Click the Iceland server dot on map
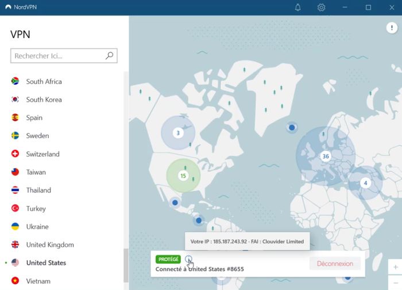 pos(292,127)
